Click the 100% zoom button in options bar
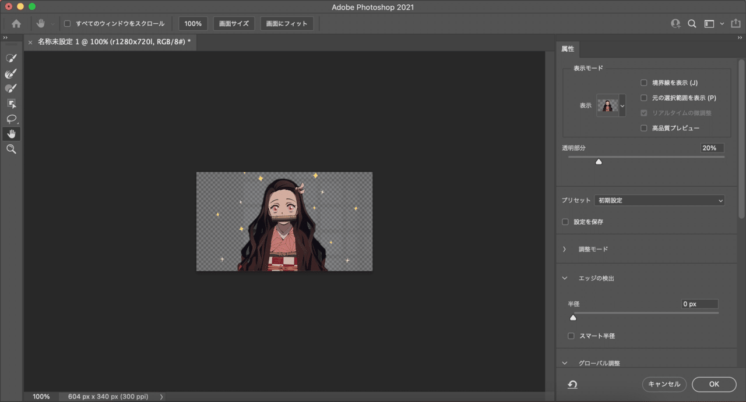Screen dimensions: 746x402 click(x=193, y=24)
